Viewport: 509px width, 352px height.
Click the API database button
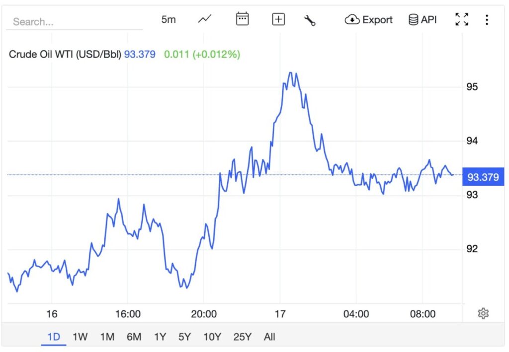pyautogui.click(x=423, y=20)
